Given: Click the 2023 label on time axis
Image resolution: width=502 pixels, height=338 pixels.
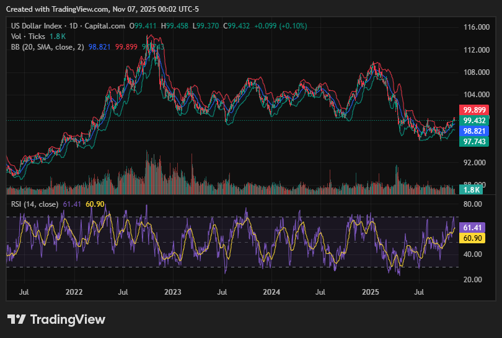Looking at the screenshot, I should click(x=172, y=292).
